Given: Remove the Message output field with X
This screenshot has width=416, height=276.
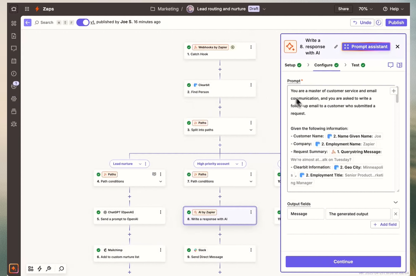Looking at the screenshot, I should (x=395, y=214).
